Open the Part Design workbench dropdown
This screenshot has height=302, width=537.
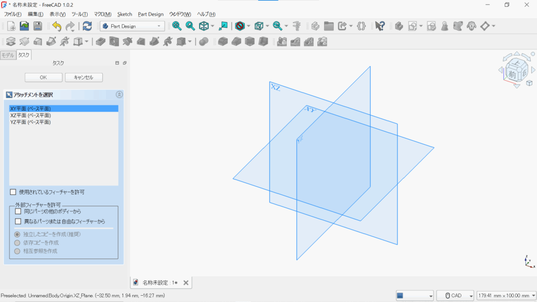click(132, 26)
